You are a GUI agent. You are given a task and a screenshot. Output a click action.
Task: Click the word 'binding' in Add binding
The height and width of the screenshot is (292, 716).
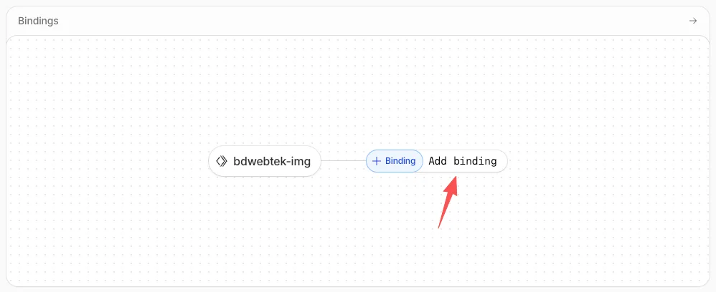click(476, 161)
